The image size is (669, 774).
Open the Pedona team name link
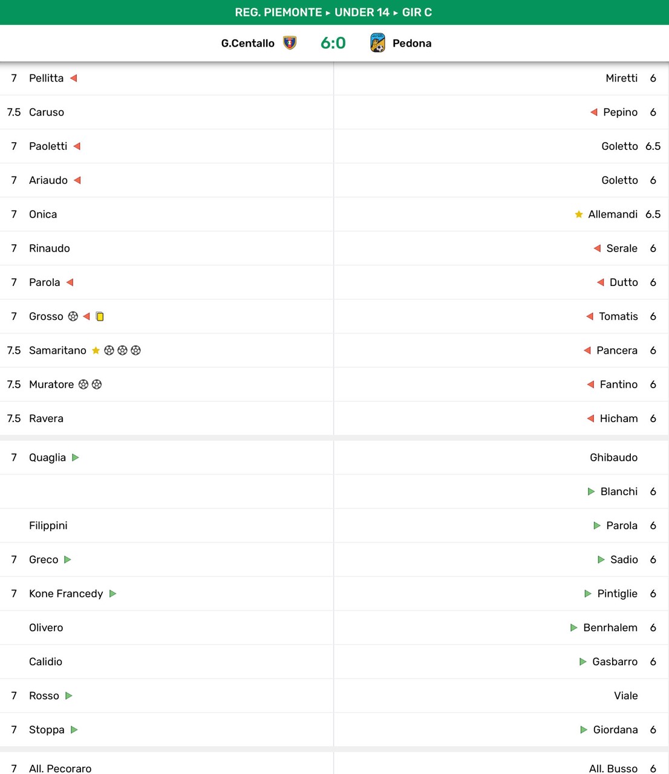tap(412, 43)
